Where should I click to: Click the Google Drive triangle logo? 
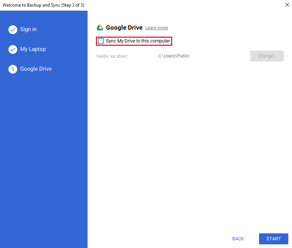pos(100,28)
